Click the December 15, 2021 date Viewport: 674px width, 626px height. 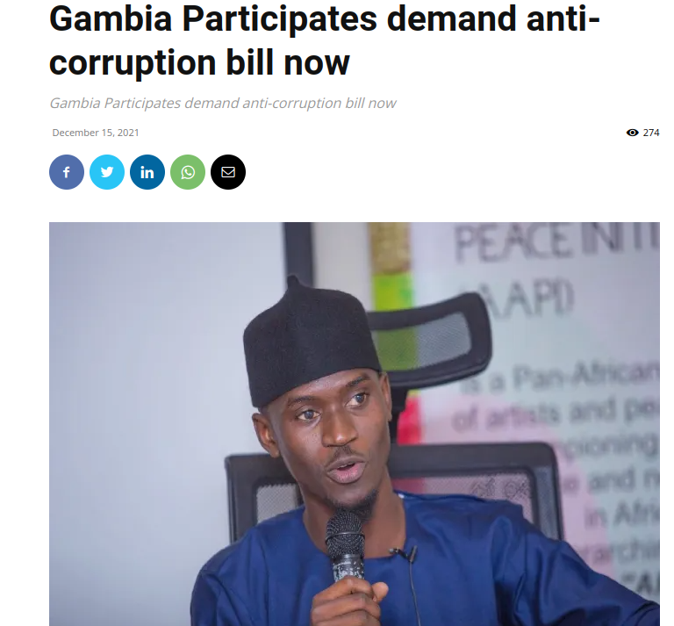pos(96,133)
